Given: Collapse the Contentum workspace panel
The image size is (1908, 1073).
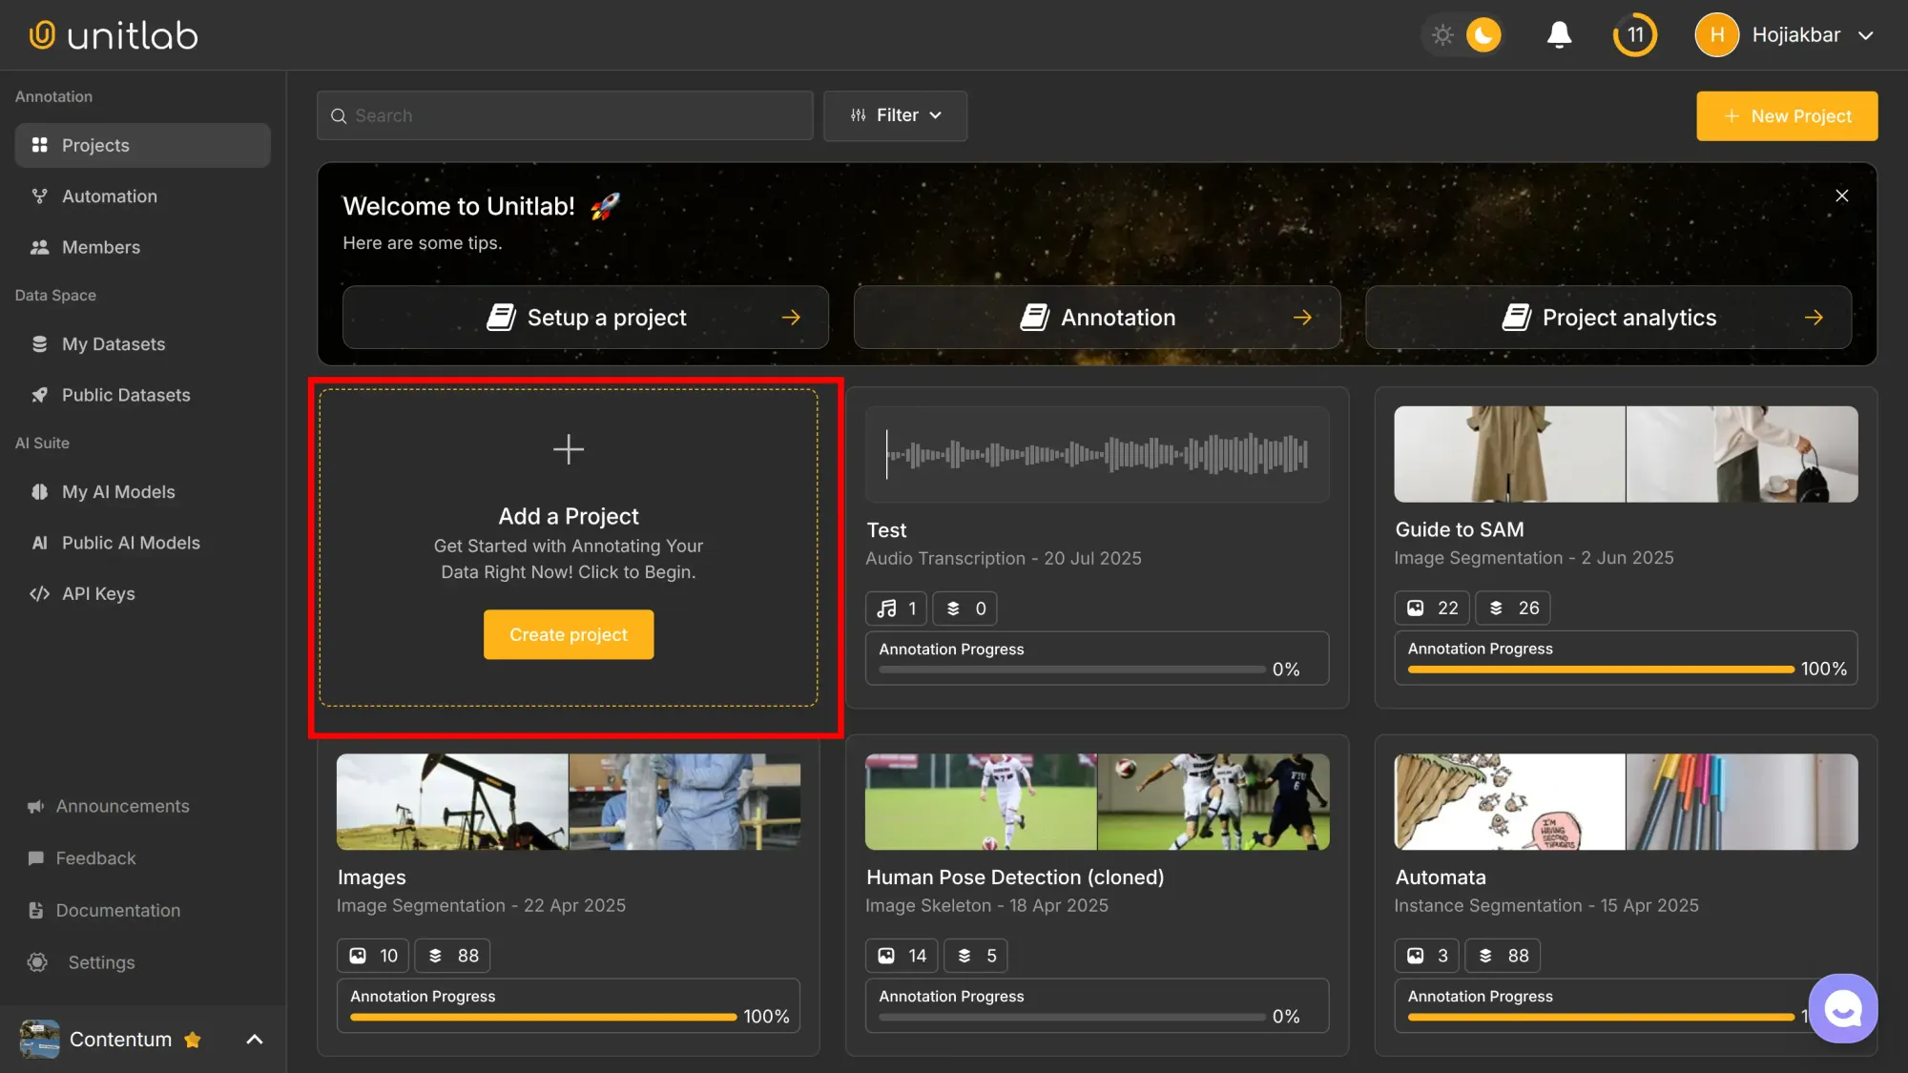Looking at the screenshot, I should click(254, 1039).
